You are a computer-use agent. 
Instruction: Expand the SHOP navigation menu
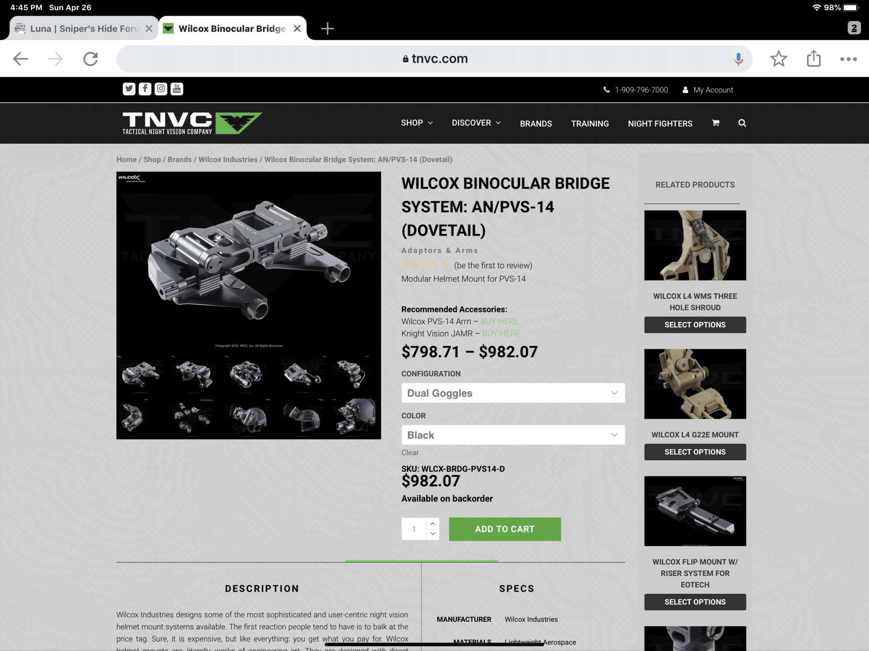click(417, 123)
